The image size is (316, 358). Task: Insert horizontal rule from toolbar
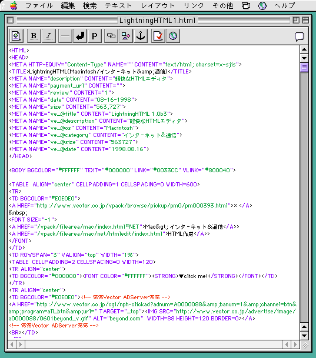click(x=65, y=36)
